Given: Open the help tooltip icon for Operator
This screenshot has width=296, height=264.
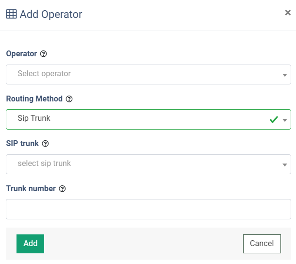Looking at the screenshot, I should [x=44, y=54].
